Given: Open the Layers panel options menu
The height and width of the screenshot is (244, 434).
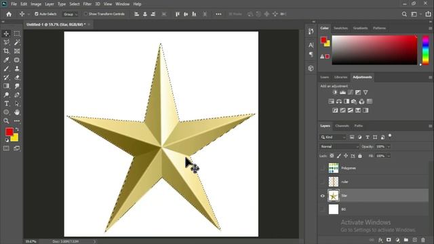Looking at the screenshot, I should (x=430, y=126).
